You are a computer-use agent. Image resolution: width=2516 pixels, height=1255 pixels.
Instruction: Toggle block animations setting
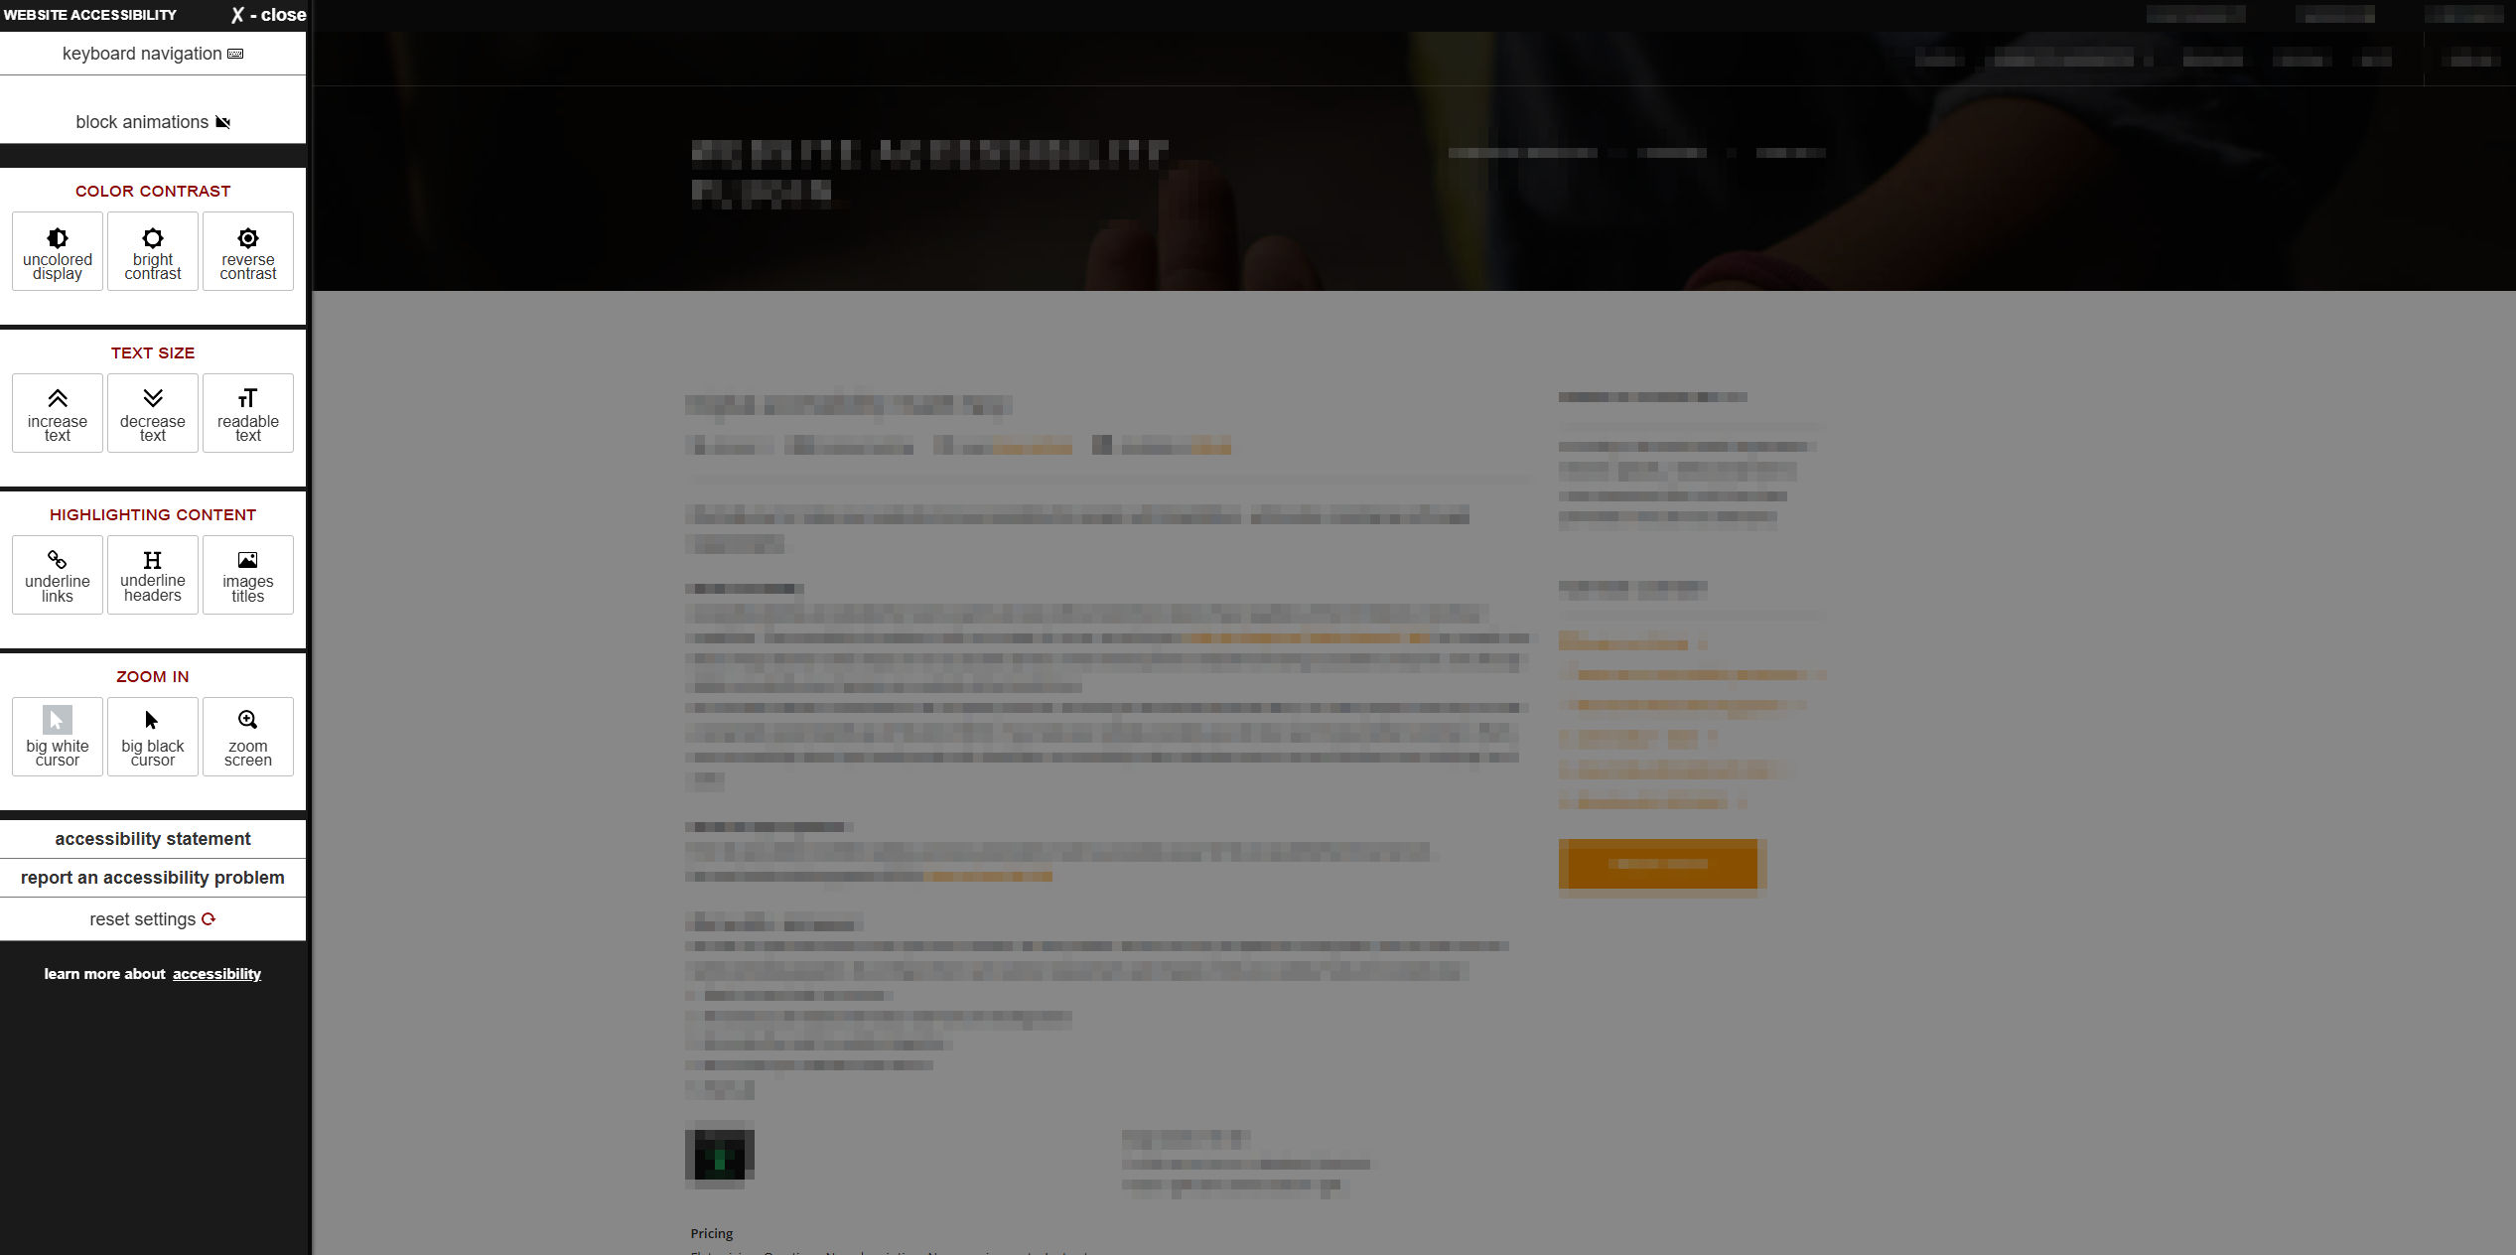click(x=153, y=120)
